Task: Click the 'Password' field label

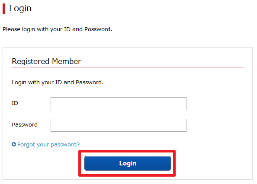Action: (25, 125)
